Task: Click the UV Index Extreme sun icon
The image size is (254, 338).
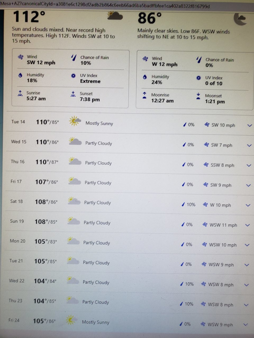Action: coord(73,76)
